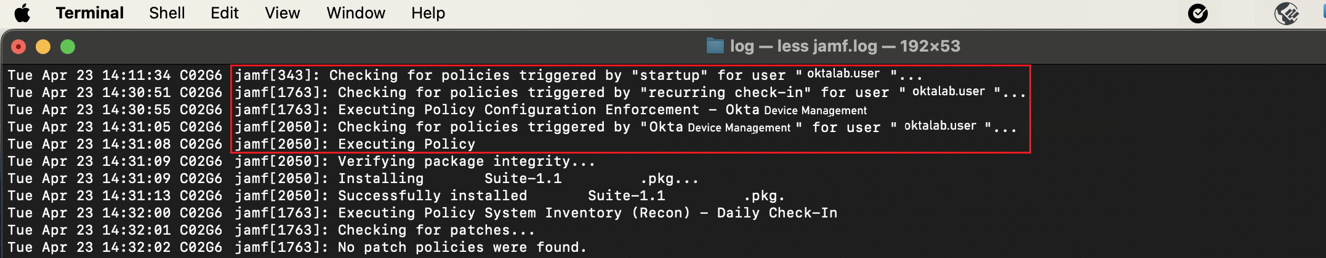Open the Terminal application menu
Viewport: 1326px width, 258px height.
pyautogui.click(x=89, y=13)
